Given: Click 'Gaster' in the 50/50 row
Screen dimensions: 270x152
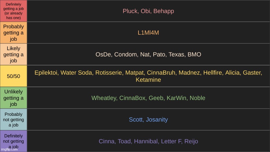Looking at the screenshot, I should pyautogui.click(x=252, y=73).
